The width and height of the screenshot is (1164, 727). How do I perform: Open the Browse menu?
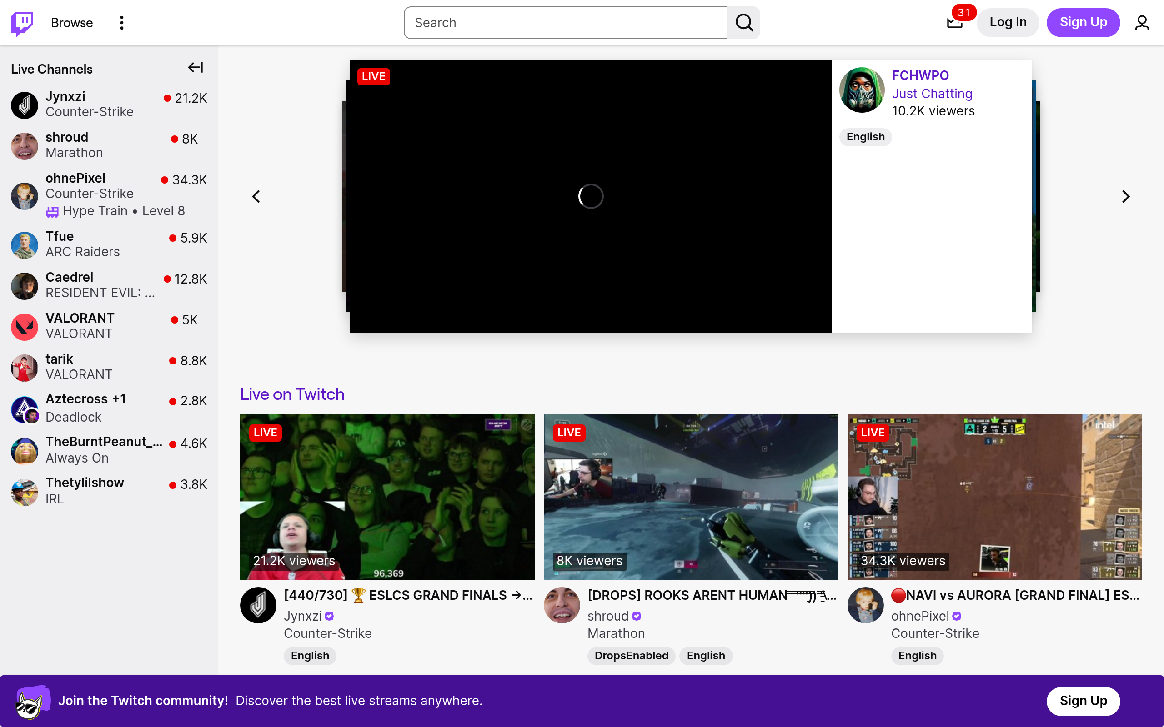[72, 22]
